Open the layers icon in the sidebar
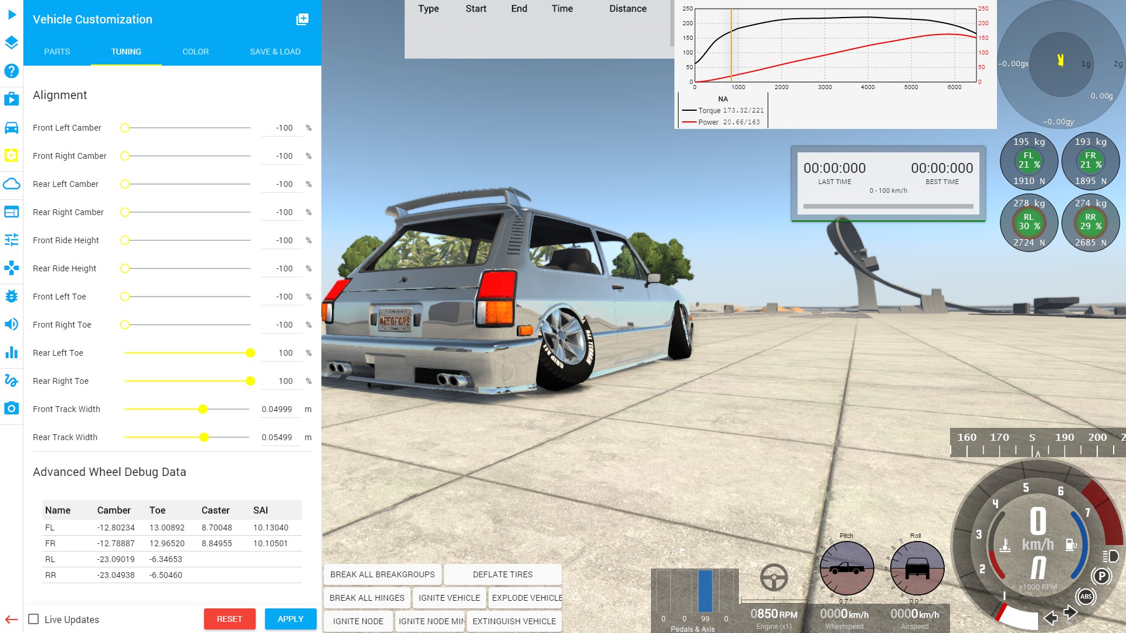 coord(12,42)
